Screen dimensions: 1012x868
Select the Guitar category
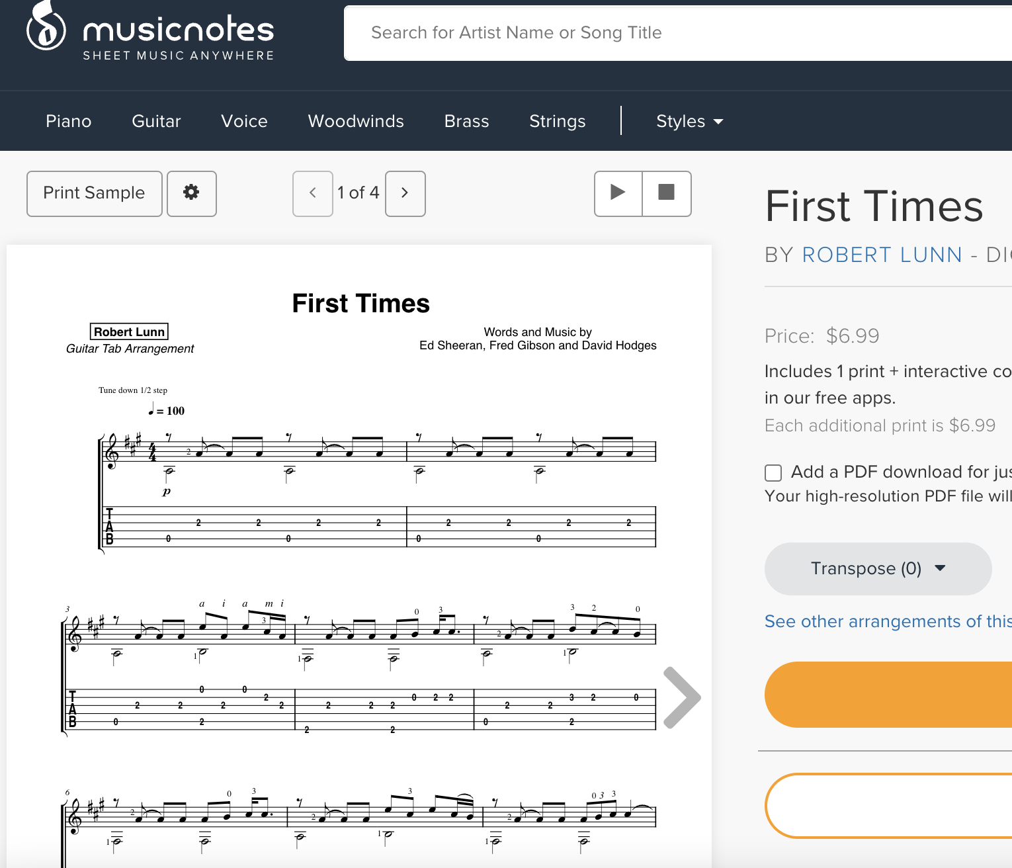[156, 121]
